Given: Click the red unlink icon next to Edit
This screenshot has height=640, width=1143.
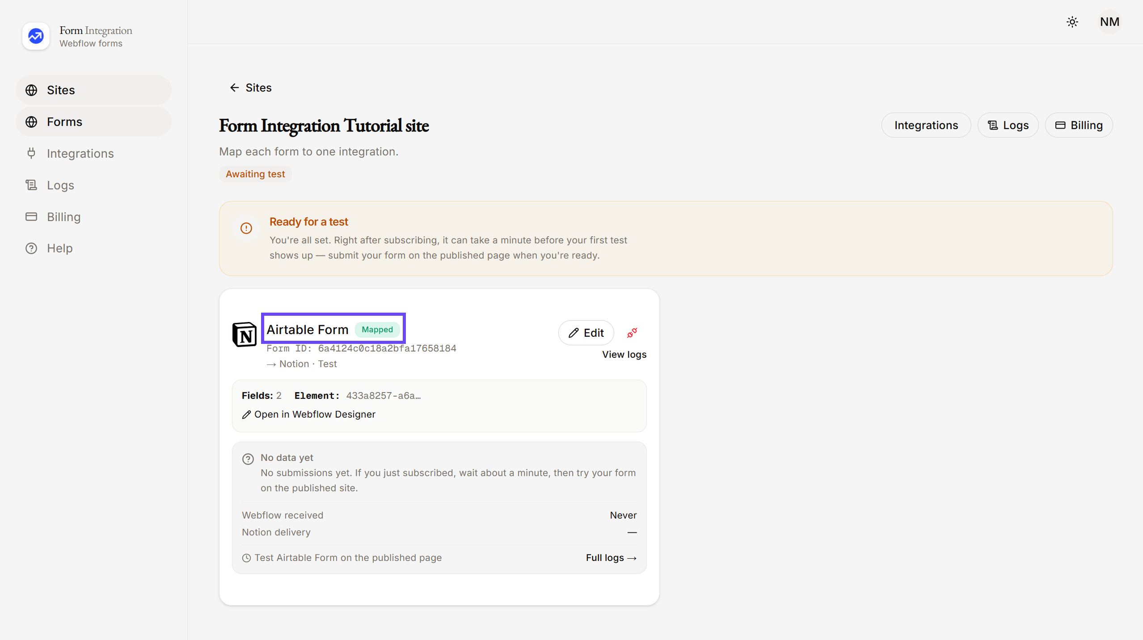Looking at the screenshot, I should pyautogui.click(x=632, y=333).
